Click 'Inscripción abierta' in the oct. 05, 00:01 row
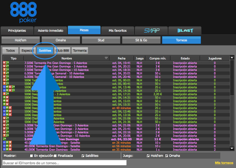The width and height of the screenshot is (236, 168). [x=185, y=80]
